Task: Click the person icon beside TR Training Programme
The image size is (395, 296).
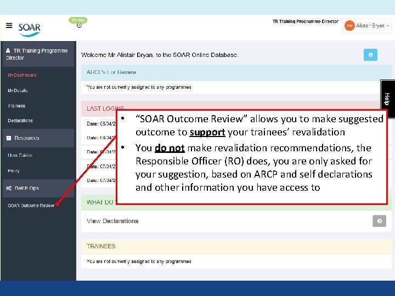Action: pos(8,50)
